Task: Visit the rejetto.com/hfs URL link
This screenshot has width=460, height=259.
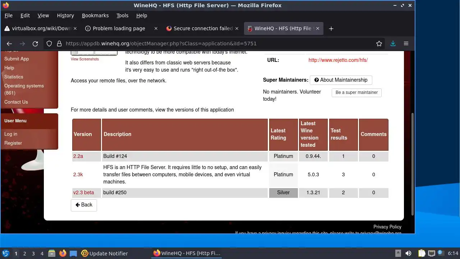Action: coord(338,60)
